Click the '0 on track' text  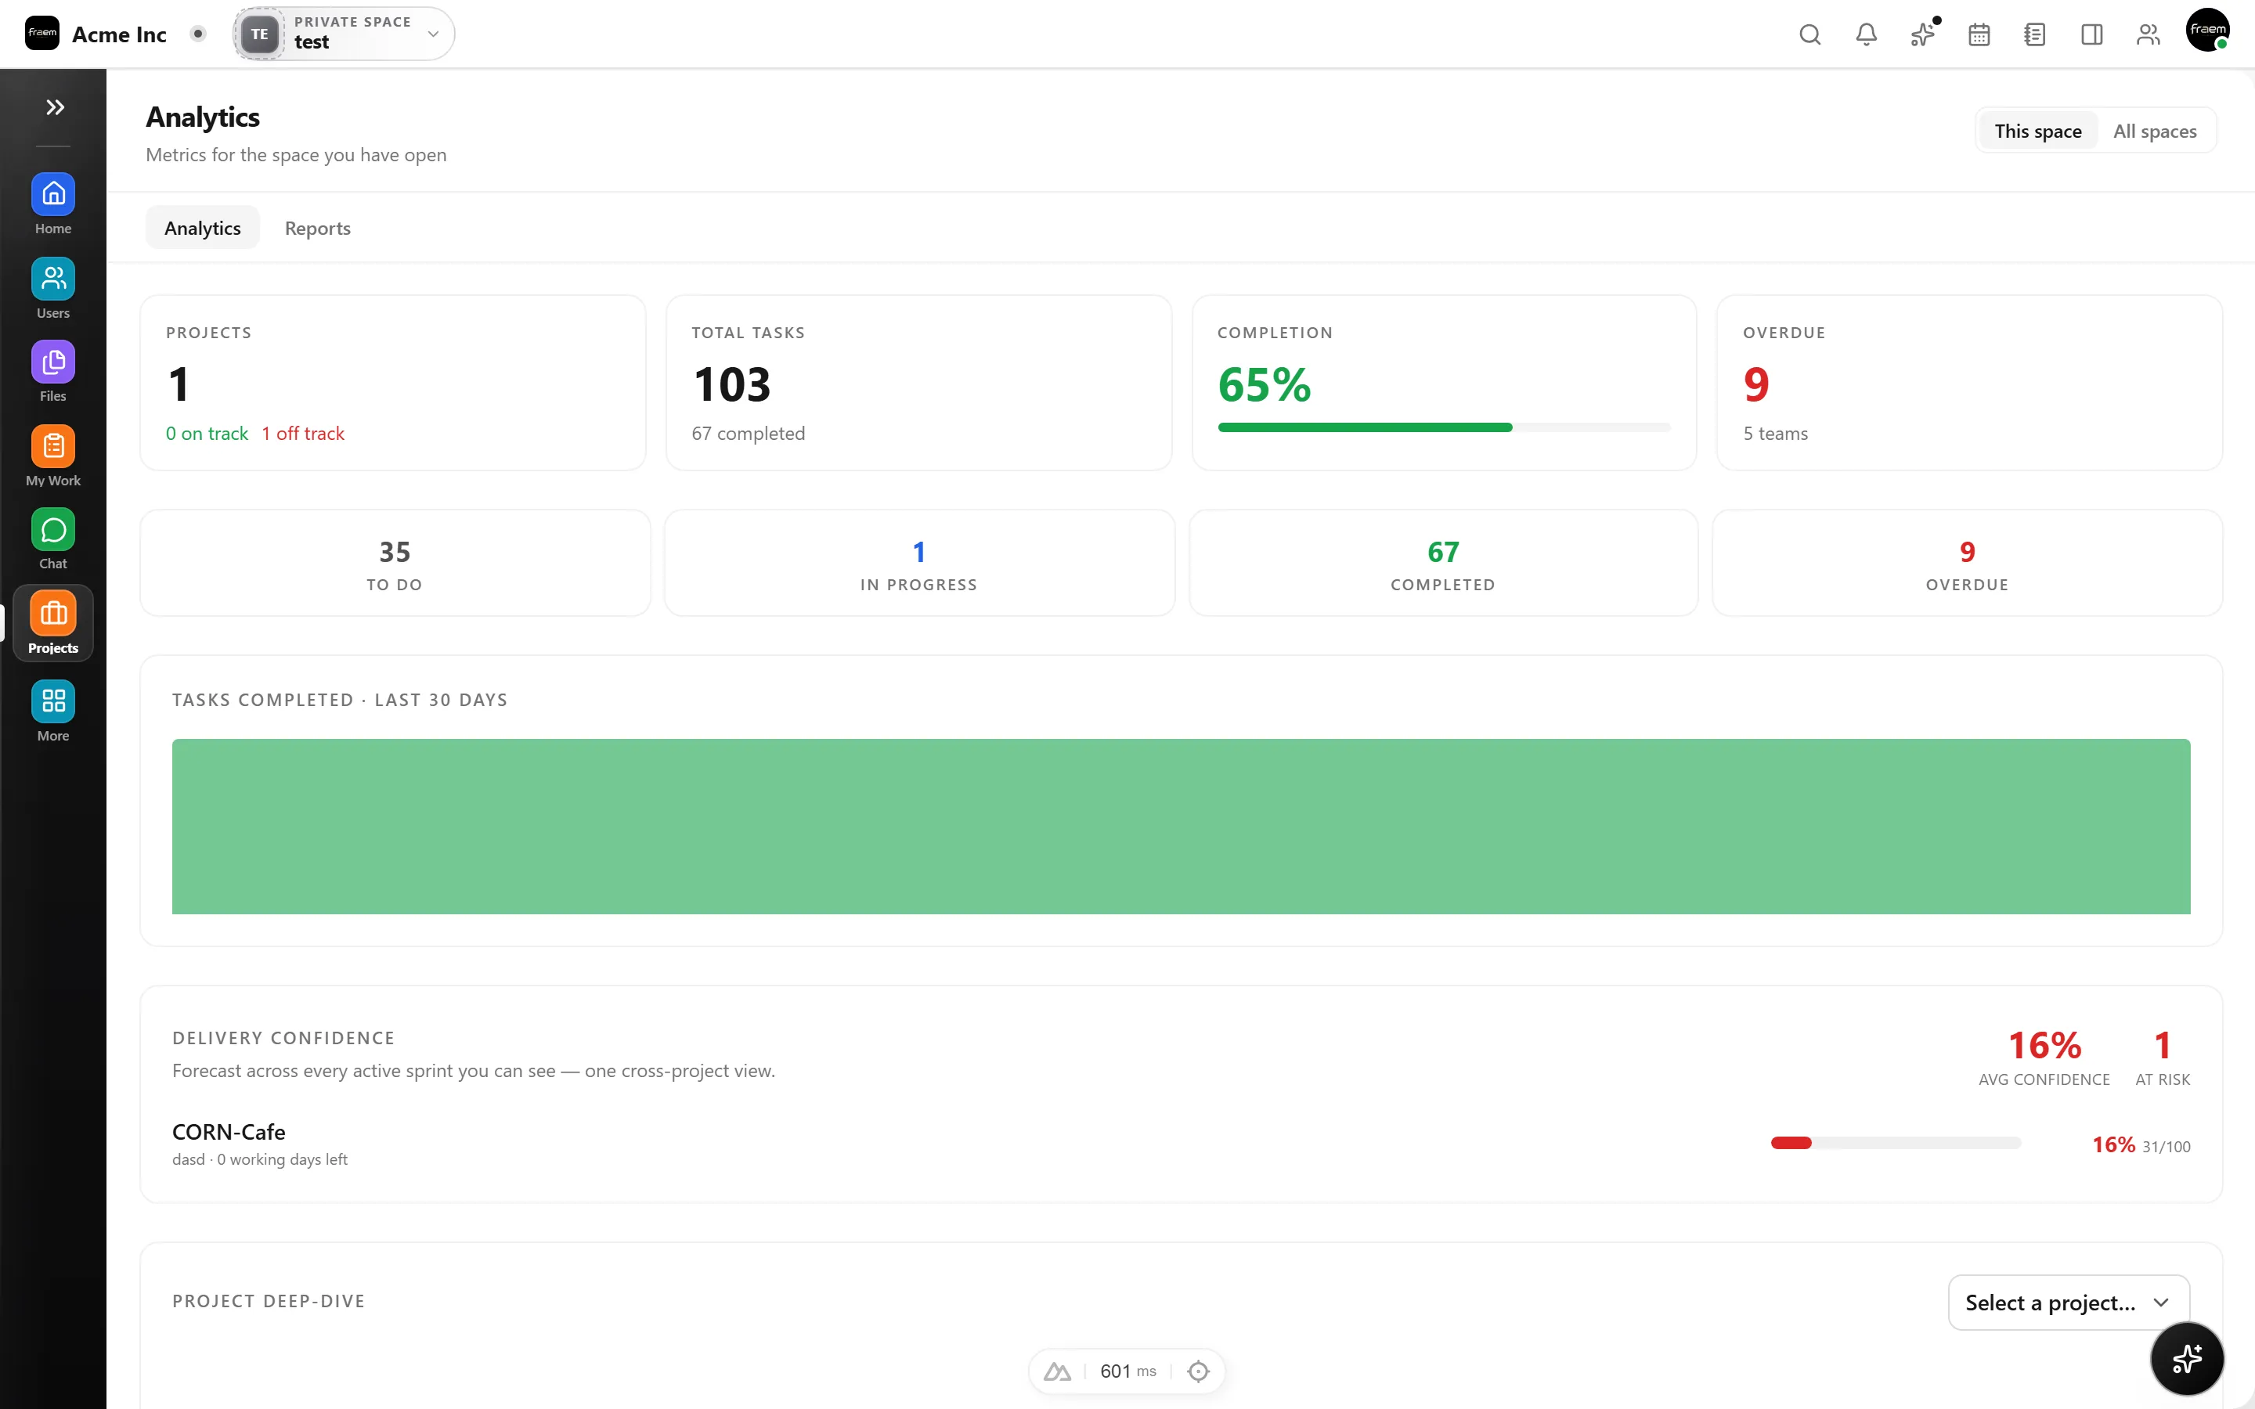207,434
